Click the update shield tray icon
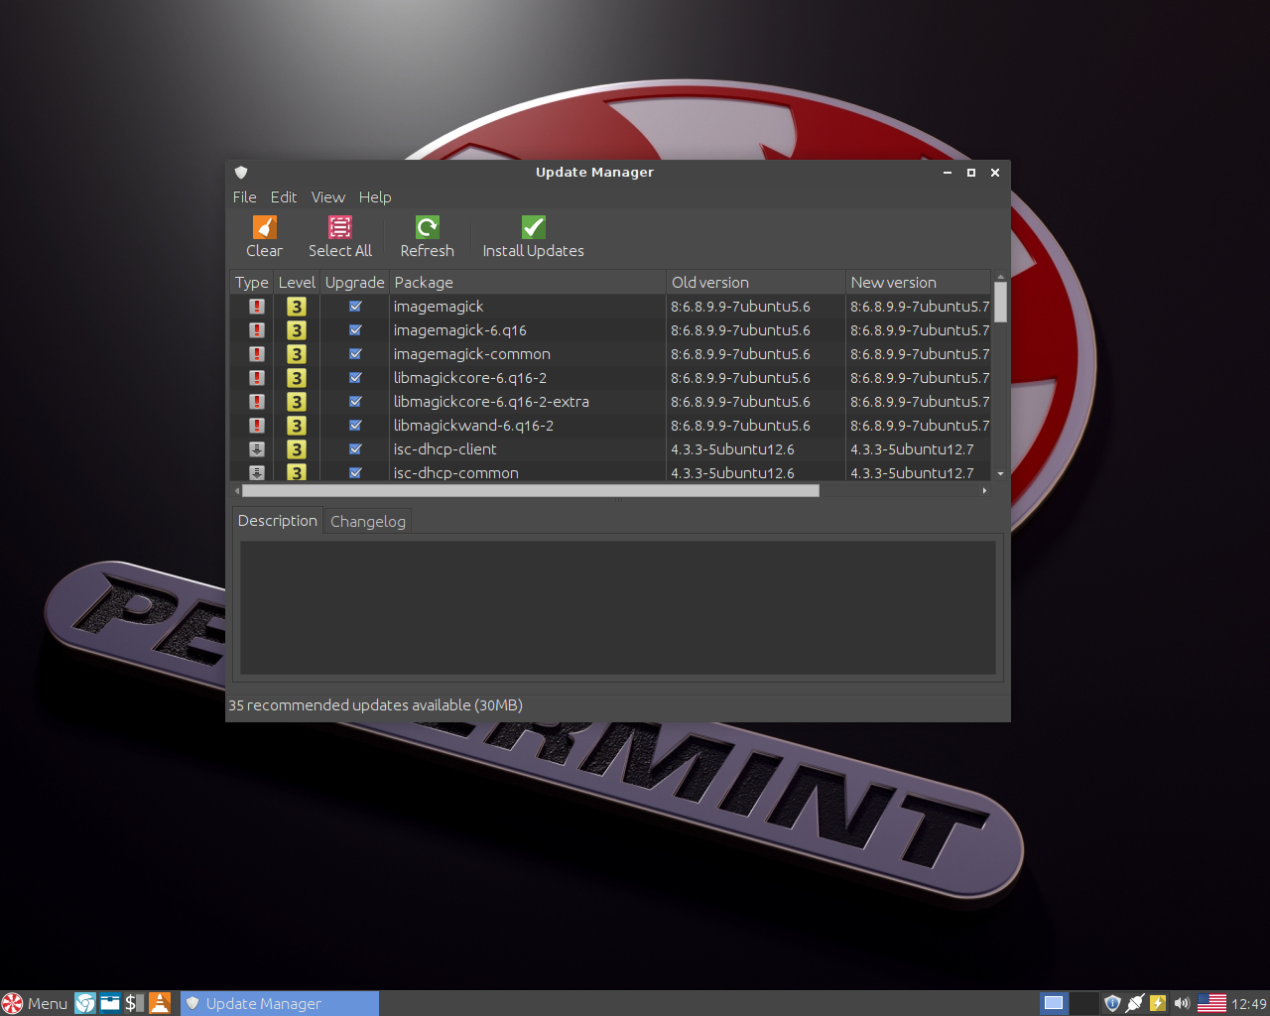1270x1016 pixels. tap(1112, 1003)
